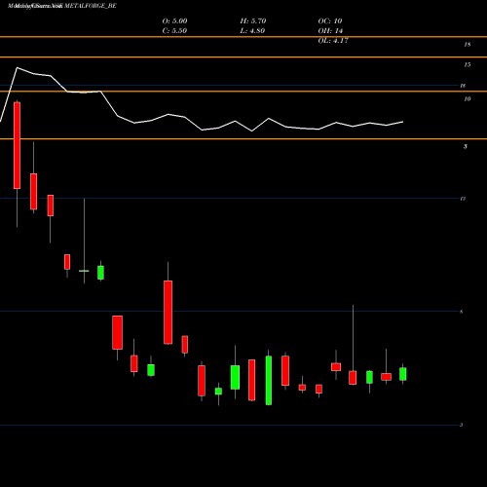Click the price axis label 15
The height and width of the screenshot is (487, 487).
468,65
